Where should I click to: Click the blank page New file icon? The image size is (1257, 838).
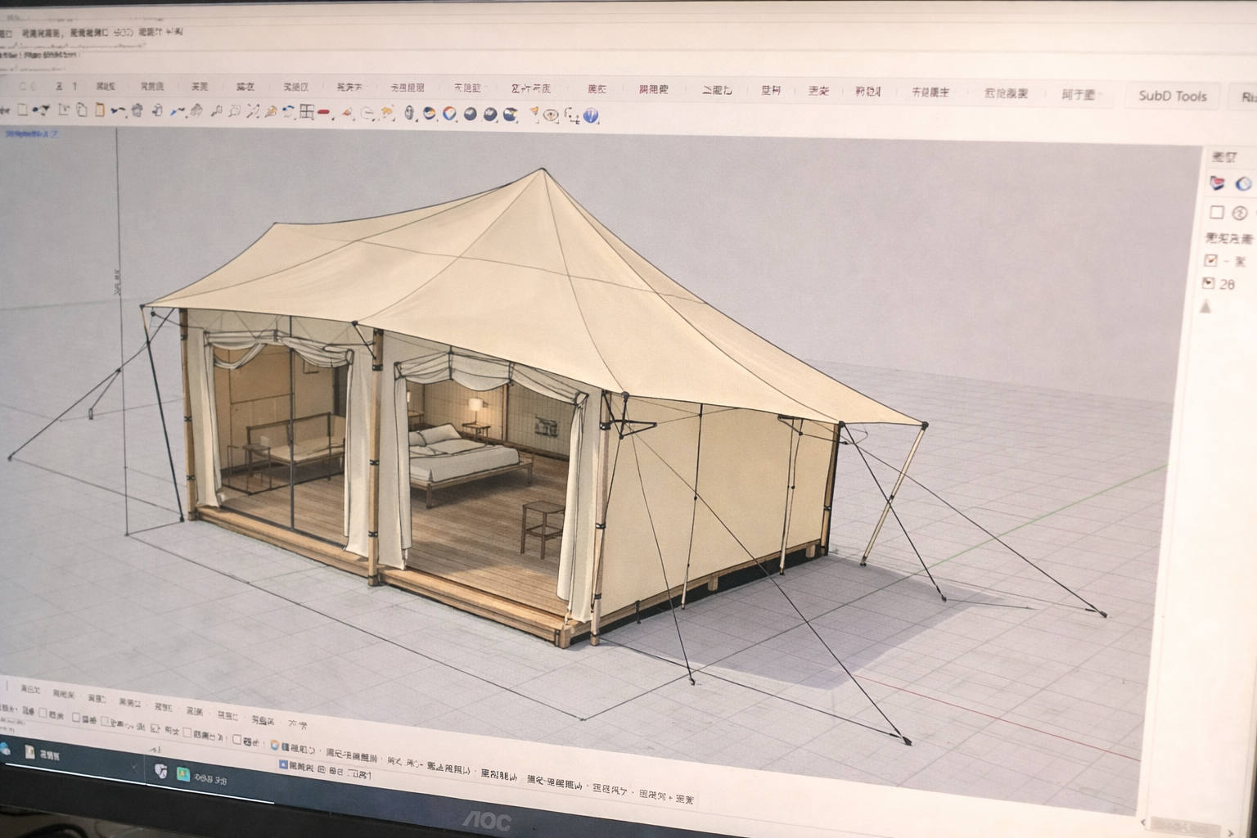[x=23, y=110]
